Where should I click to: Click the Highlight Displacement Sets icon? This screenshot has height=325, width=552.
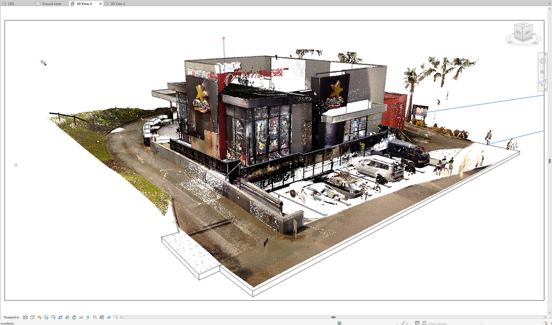click(x=109, y=317)
